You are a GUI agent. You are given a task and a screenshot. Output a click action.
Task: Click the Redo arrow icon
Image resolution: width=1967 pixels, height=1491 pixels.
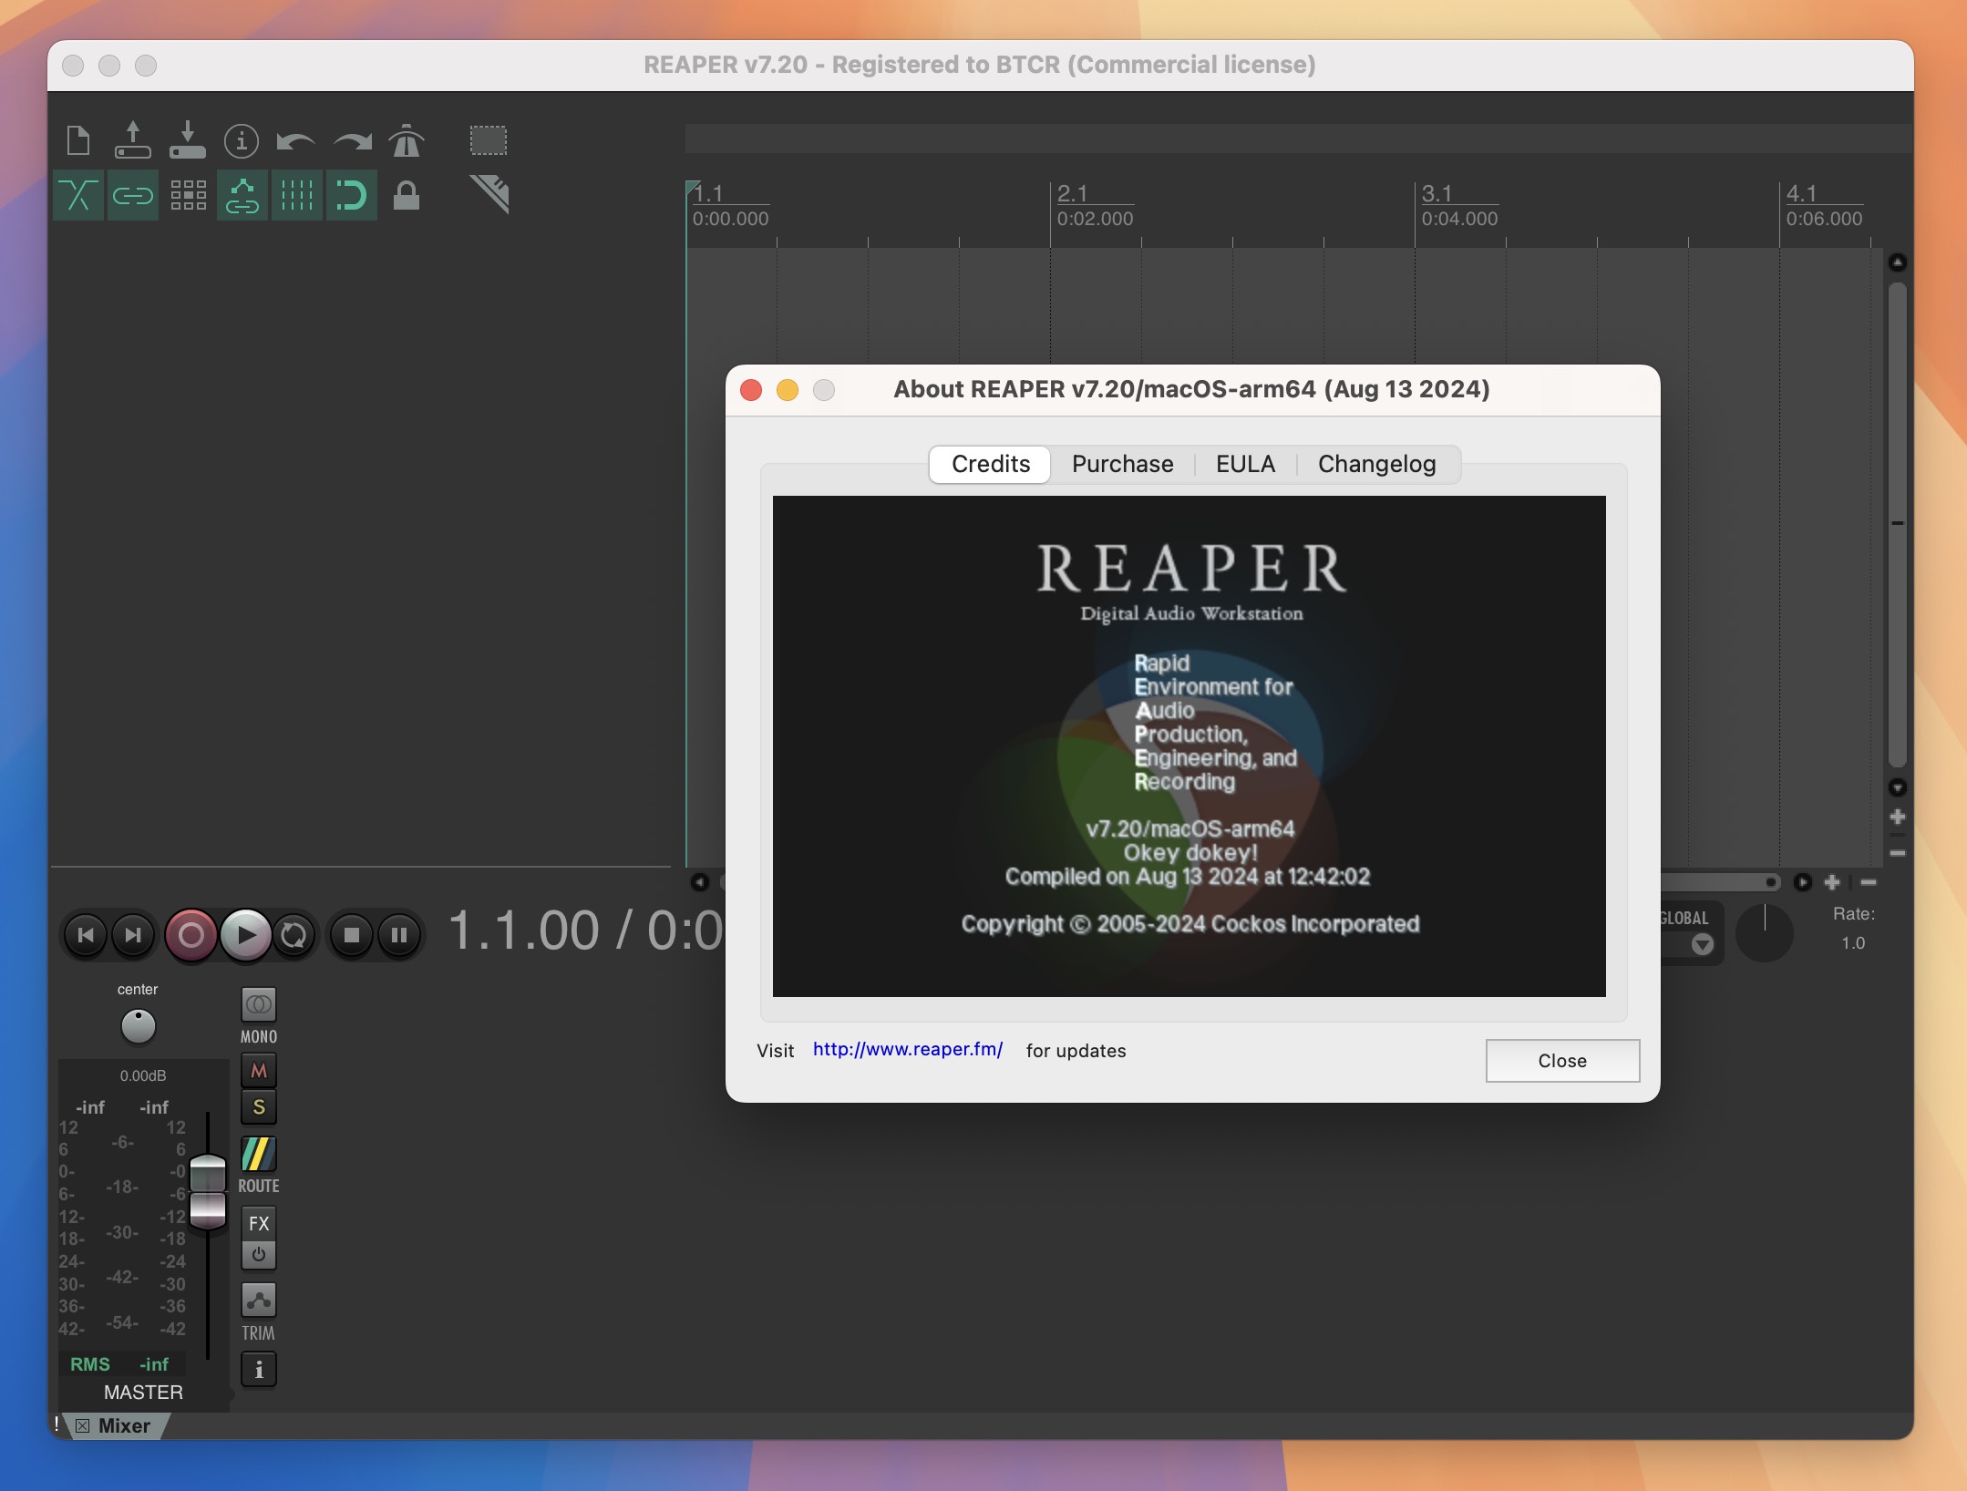click(x=352, y=141)
